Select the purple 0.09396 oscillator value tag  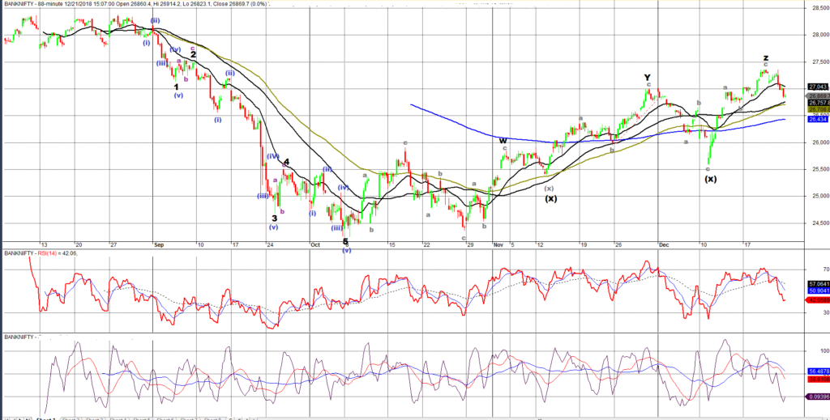[817, 397]
